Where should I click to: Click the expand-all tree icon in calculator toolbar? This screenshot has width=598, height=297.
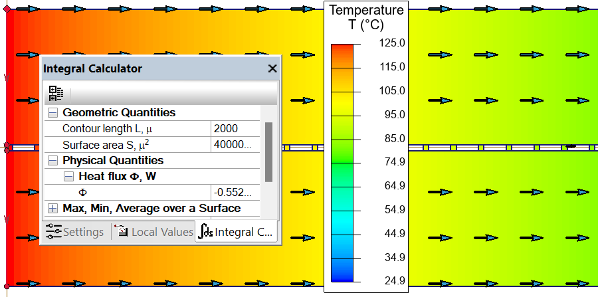56,94
